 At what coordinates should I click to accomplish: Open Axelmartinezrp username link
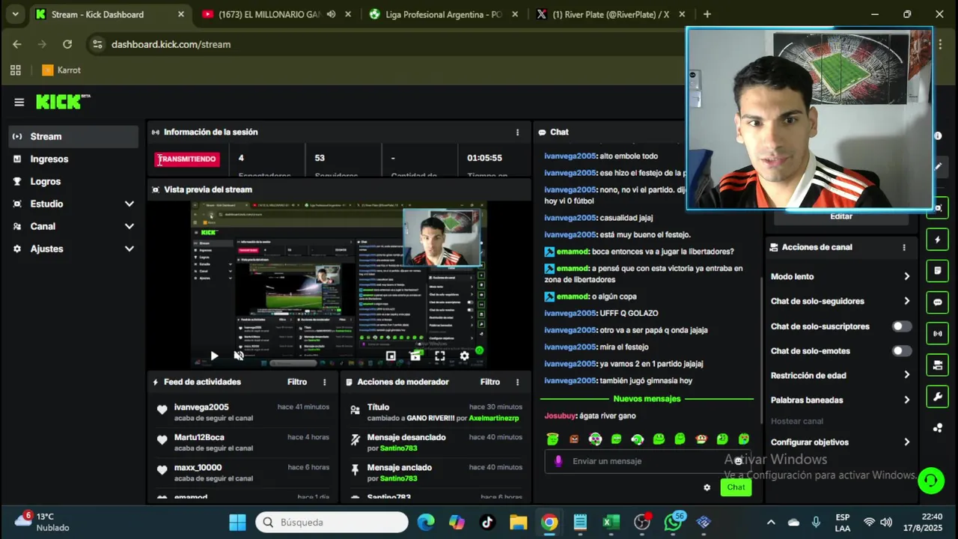(494, 418)
